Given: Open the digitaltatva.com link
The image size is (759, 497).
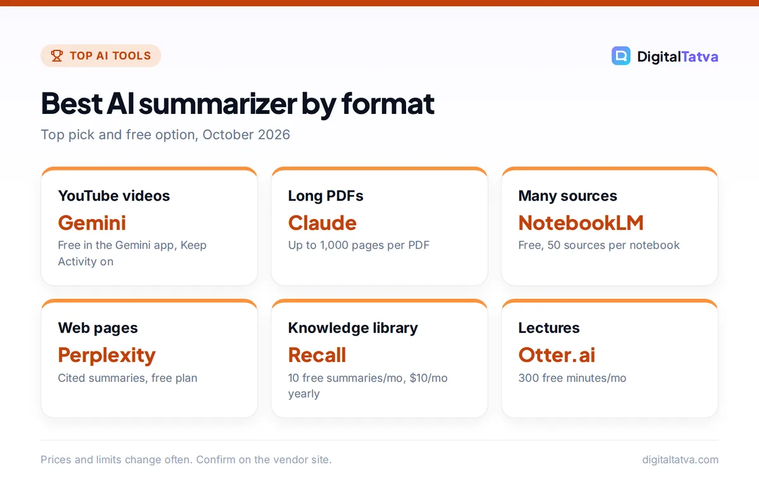Looking at the screenshot, I should 680,460.
